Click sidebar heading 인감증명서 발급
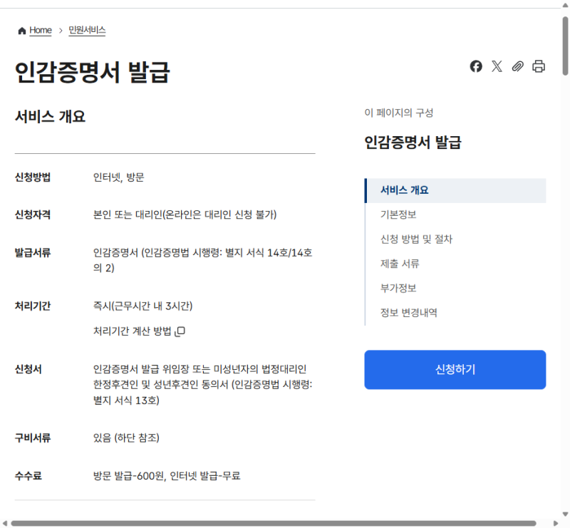The image size is (570, 528). point(413,143)
